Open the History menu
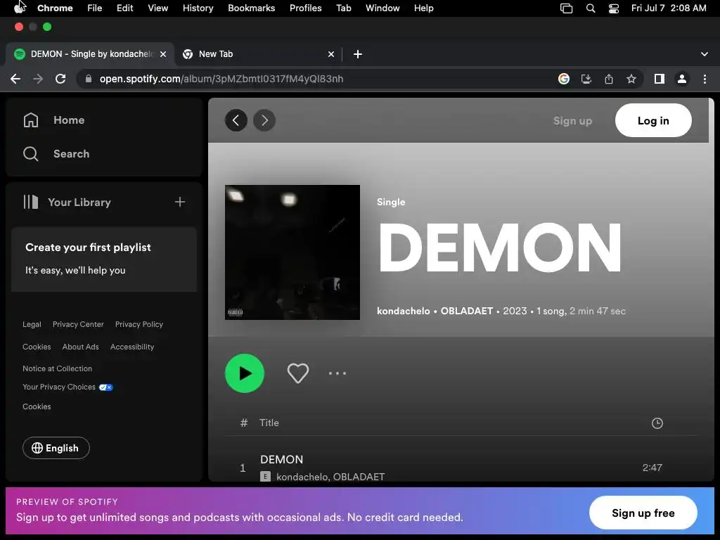This screenshot has height=540, width=720. (198, 8)
